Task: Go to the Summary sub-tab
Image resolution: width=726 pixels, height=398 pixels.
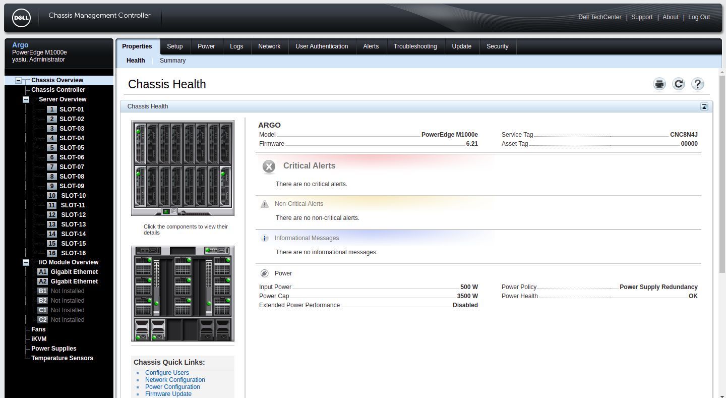Action: (172, 61)
